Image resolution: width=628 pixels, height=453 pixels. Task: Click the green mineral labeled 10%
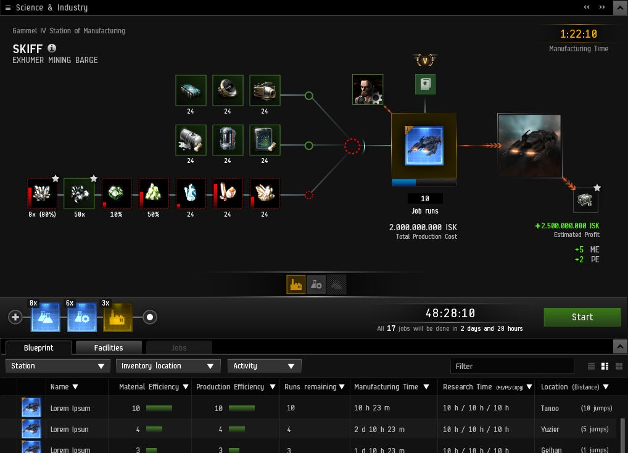coord(116,193)
